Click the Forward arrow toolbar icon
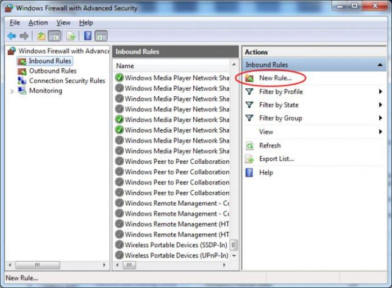Viewport: 392px width, 288px height. pyautogui.click(x=24, y=36)
